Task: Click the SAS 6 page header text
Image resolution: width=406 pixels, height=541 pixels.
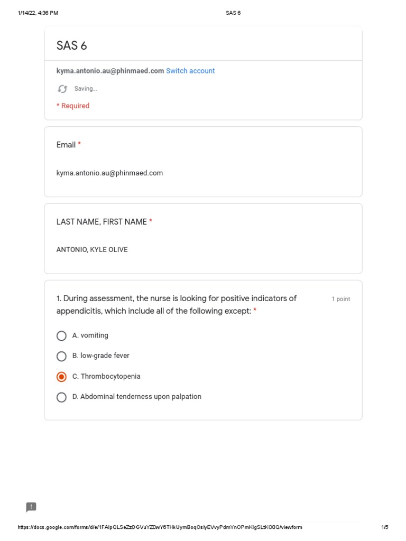Action: pyautogui.click(x=233, y=13)
